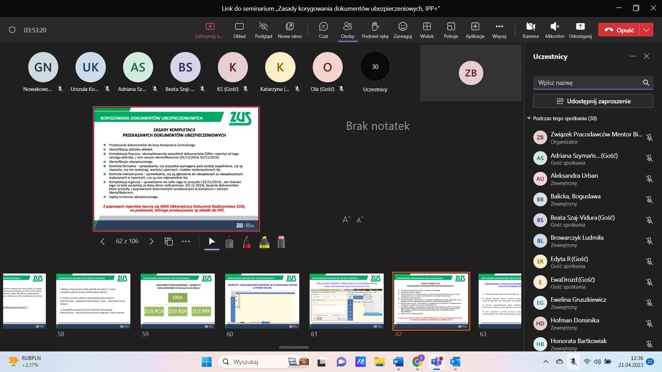
Task: Toggle mic for Balicka, Boguslawa
Action: pyautogui.click(x=649, y=200)
